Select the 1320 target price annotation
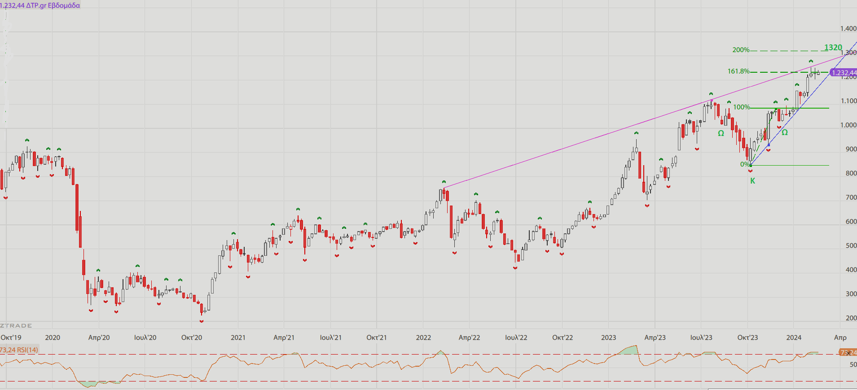Viewport: 857px width, 390px height. (833, 48)
